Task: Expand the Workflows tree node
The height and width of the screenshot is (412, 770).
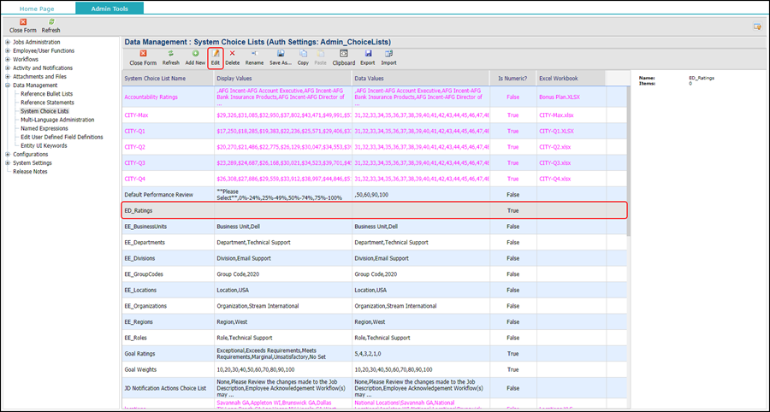Action: tap(9, 59)
